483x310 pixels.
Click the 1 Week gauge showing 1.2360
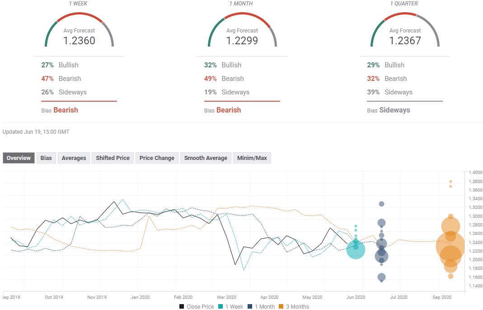79,30
